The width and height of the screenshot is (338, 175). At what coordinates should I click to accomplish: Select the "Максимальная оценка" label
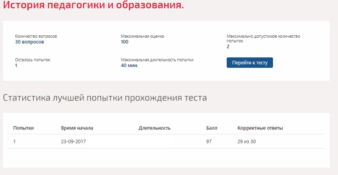(142, 36)
